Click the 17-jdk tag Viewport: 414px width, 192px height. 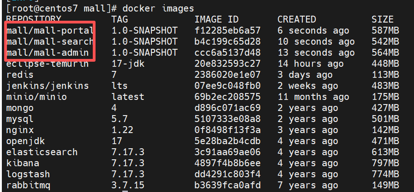pyautogui.click(x=128, y=64)
